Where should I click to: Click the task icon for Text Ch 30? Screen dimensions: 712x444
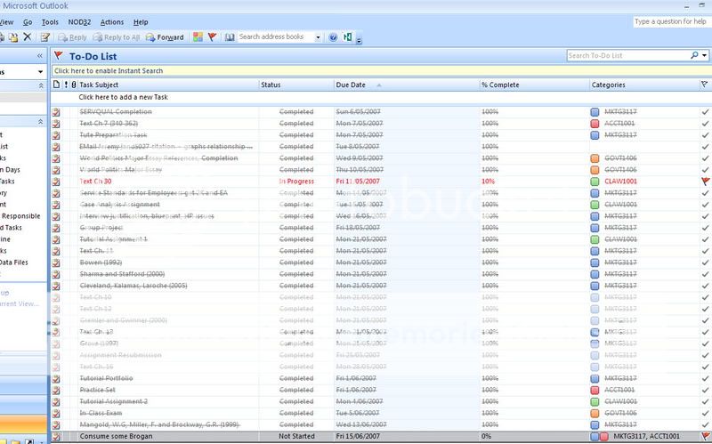[x=56, y=182]
